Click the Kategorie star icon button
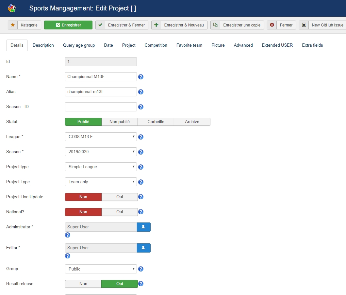Screen dimensions: 346x295 [x=25, y=25]
